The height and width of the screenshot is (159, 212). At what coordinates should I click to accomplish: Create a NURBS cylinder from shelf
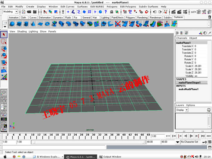pos(26,24)
